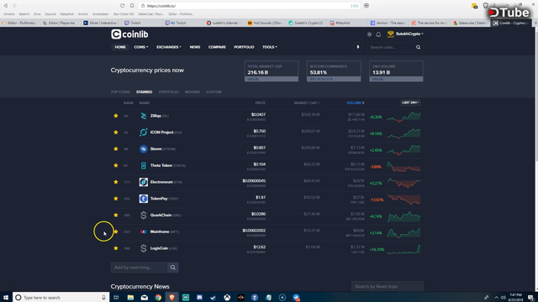Click the coinlib site logo
This screenshot has width=538, height=302.
tap(129, 34)
